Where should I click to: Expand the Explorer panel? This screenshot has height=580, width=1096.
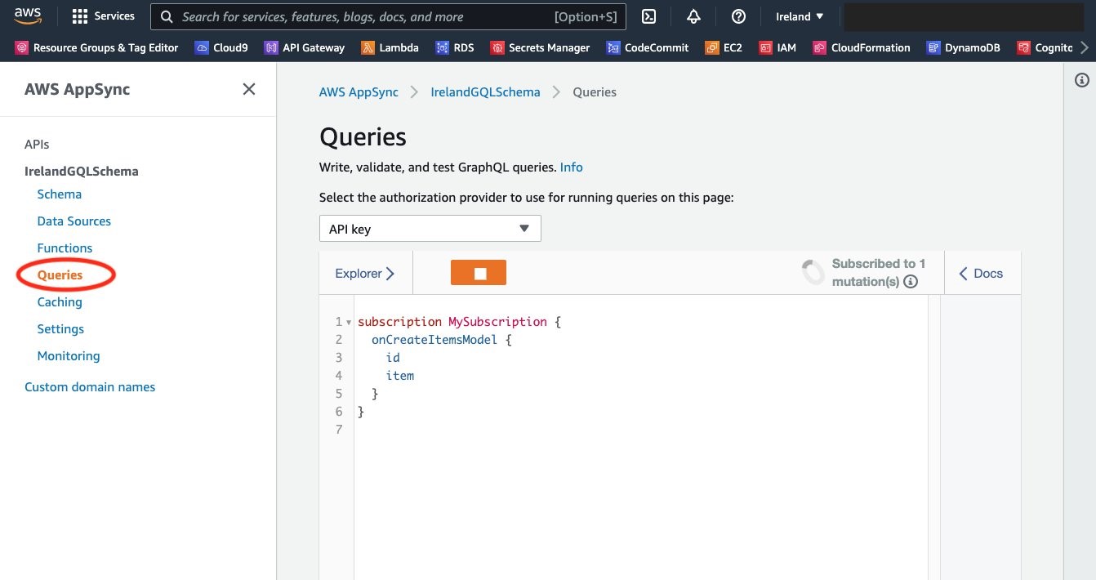coord(365,273)
